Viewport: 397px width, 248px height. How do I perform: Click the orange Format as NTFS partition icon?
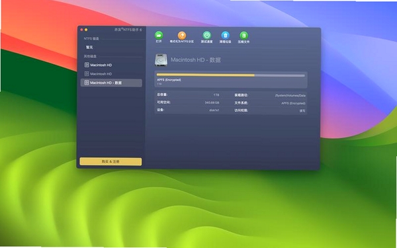pos(182,35)
